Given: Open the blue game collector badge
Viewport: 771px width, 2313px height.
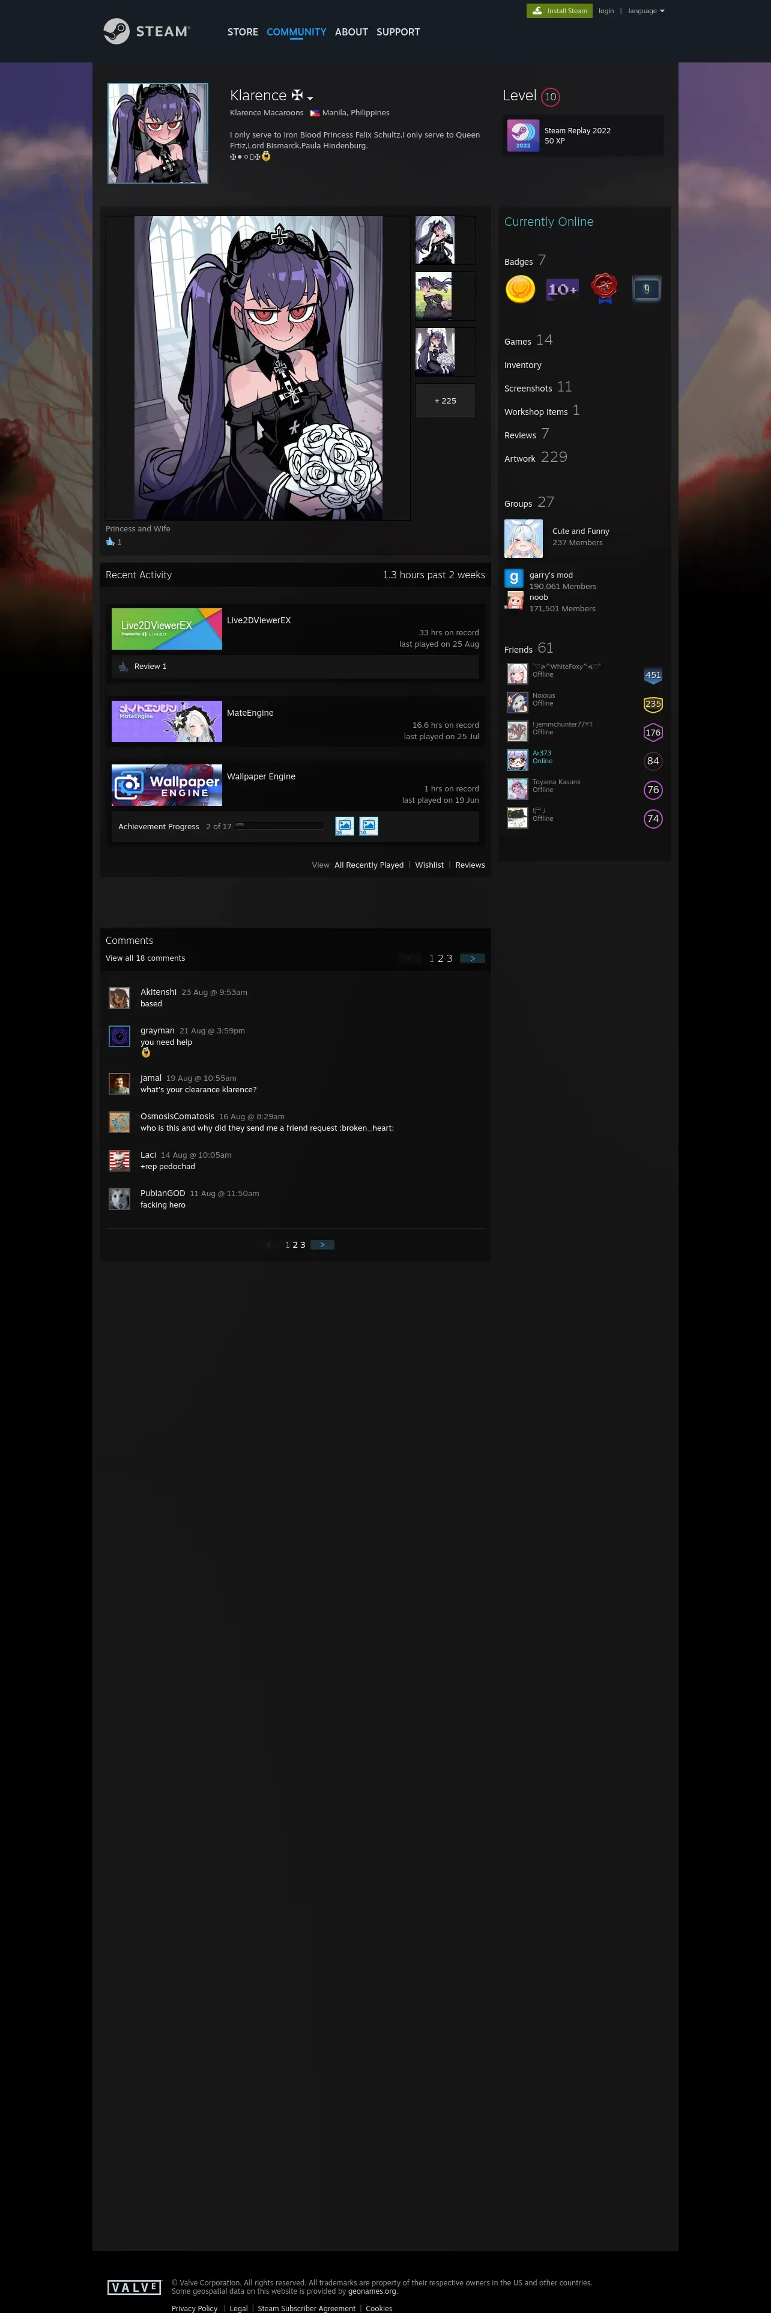Looking at the screenshot, I should (x=646, y=289).
